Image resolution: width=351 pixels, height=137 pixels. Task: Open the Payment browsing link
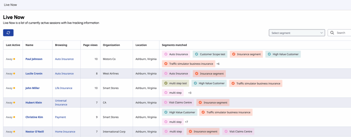pyautogui.click(x=60, y=117)
